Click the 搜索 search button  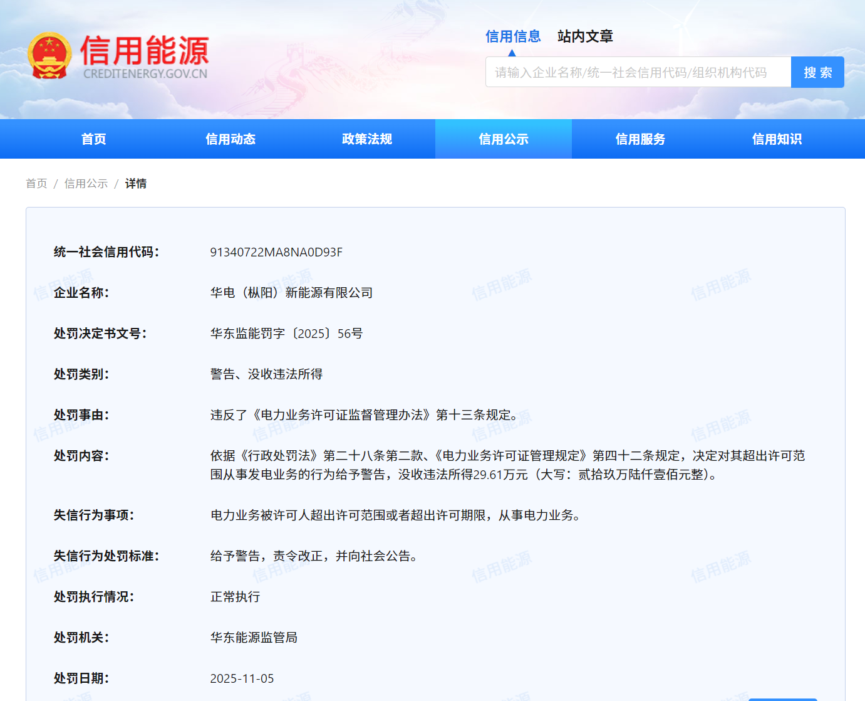(817, 72)
